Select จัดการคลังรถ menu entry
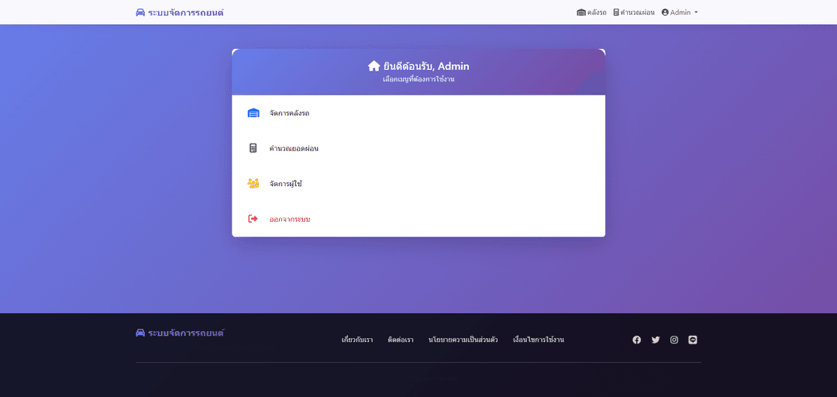This screenshot has width=837, height=397. pyautogui.click(x=289, y=113)
